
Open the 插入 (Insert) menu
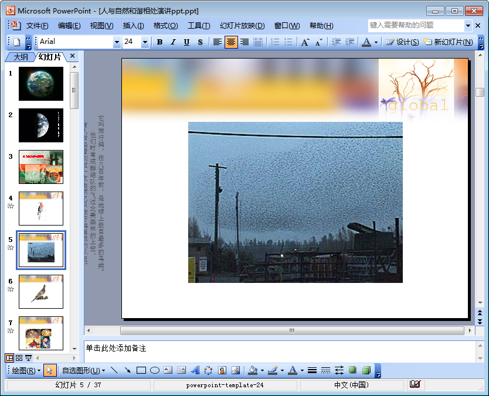point(133,26)
